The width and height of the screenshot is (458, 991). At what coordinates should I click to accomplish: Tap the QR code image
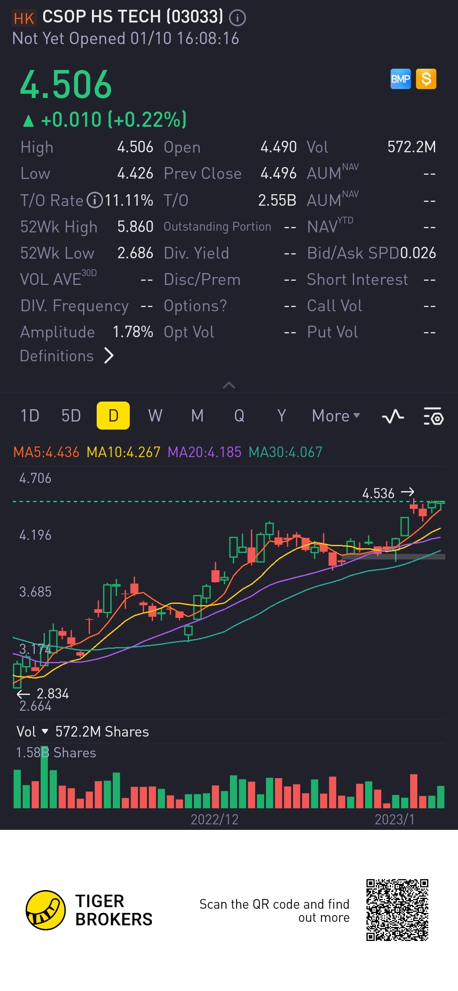(397, 910)
